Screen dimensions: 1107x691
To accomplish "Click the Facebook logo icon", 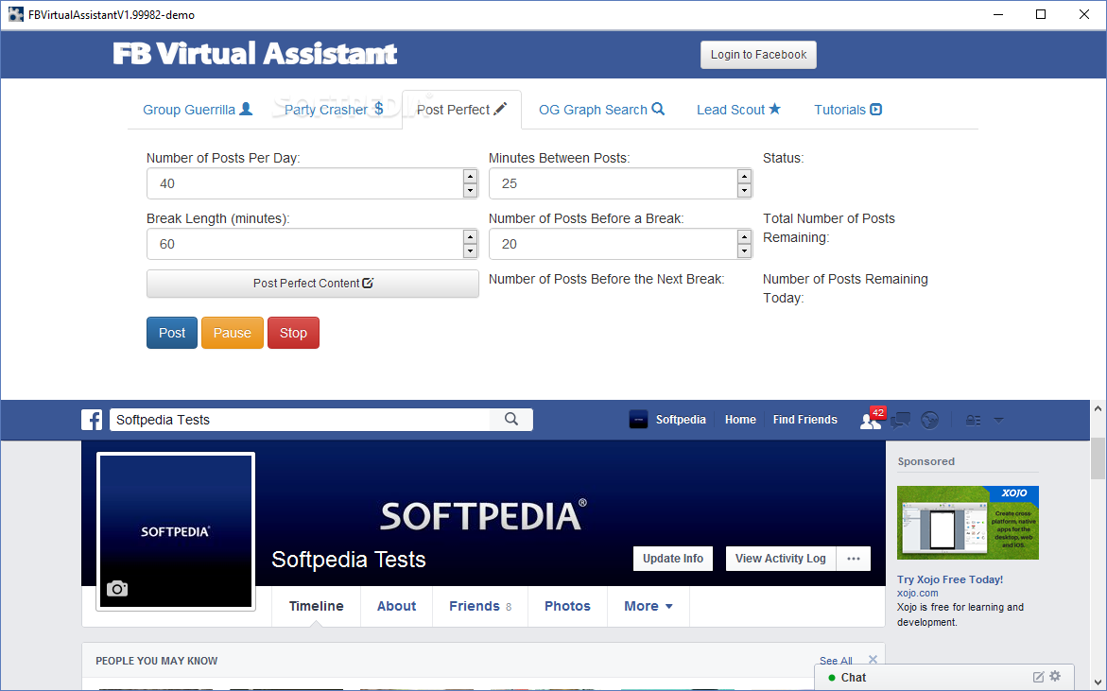I will [x=92, y=420].
